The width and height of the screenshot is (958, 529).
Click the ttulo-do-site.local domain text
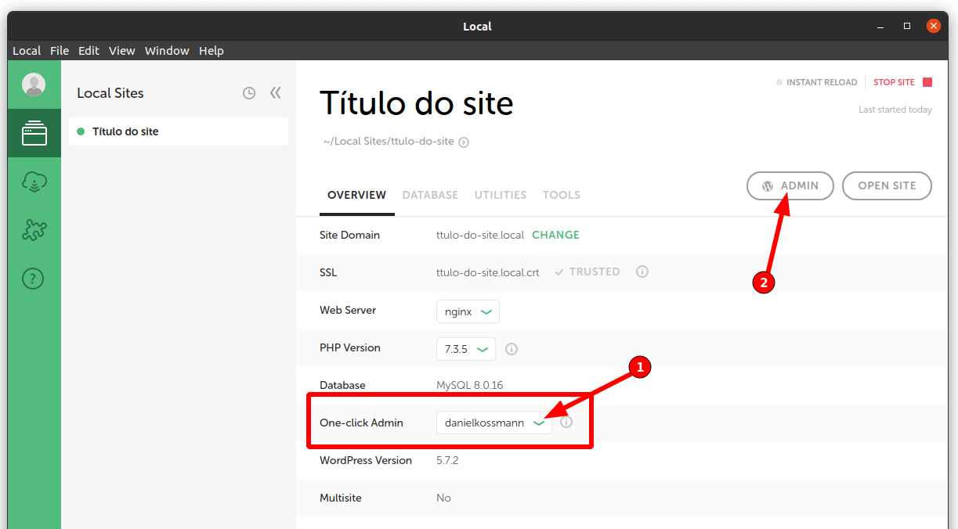[480, 235]
